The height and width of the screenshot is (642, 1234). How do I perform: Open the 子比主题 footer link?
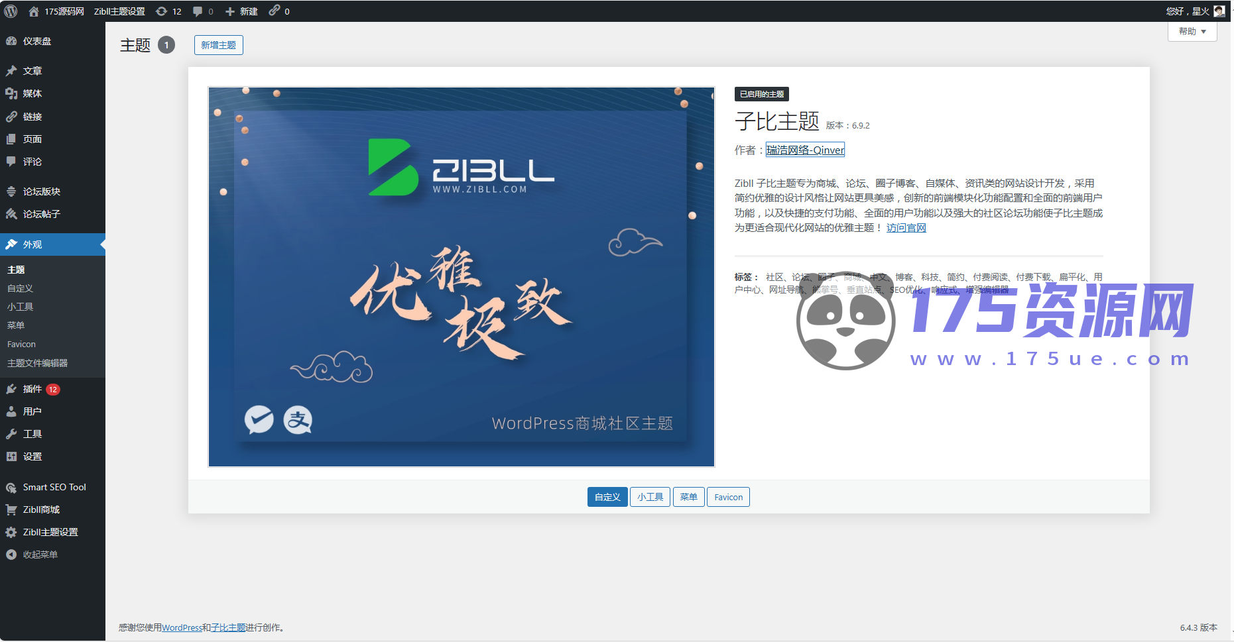coord(228,627)
